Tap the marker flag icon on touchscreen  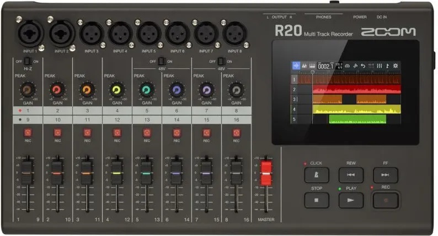pyautogui.click(x=387, y=66)
